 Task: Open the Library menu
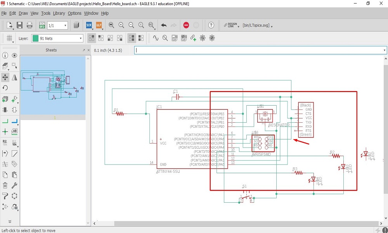(59, 13)
